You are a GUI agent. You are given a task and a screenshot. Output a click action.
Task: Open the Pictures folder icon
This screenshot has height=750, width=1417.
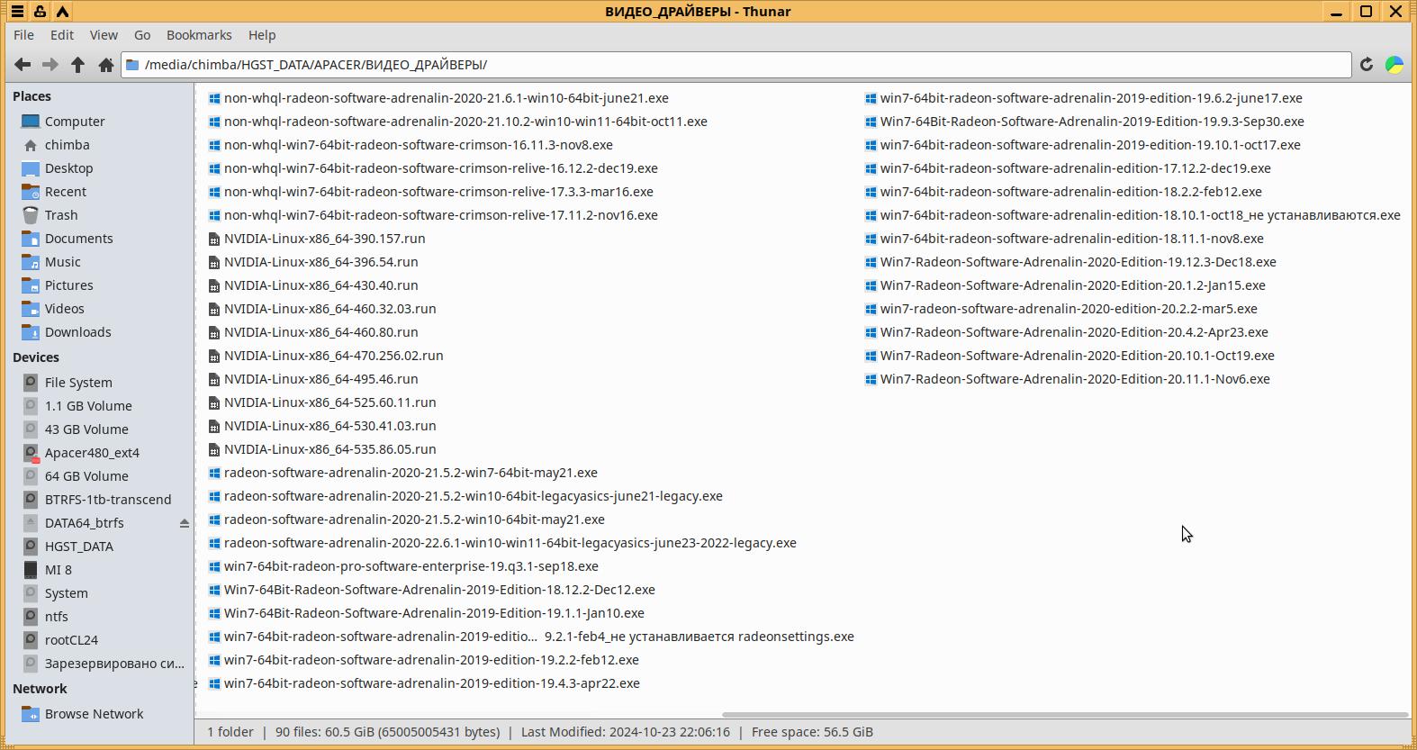click(x=31, y=285)
